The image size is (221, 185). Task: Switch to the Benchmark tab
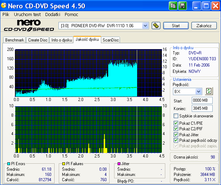(x=15, y=40)
